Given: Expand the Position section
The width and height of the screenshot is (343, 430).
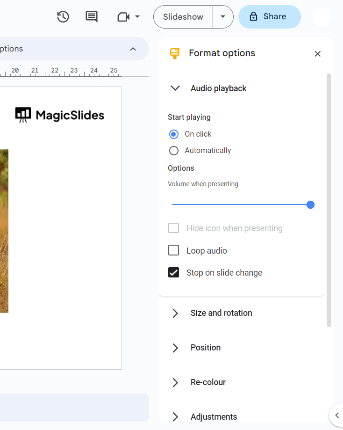Looking at the screenshot, I should 175,348.
